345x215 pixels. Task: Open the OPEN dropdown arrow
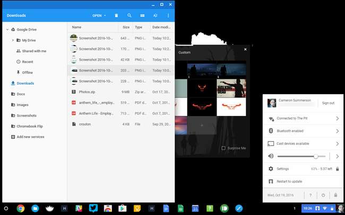(x=105, y=15)
